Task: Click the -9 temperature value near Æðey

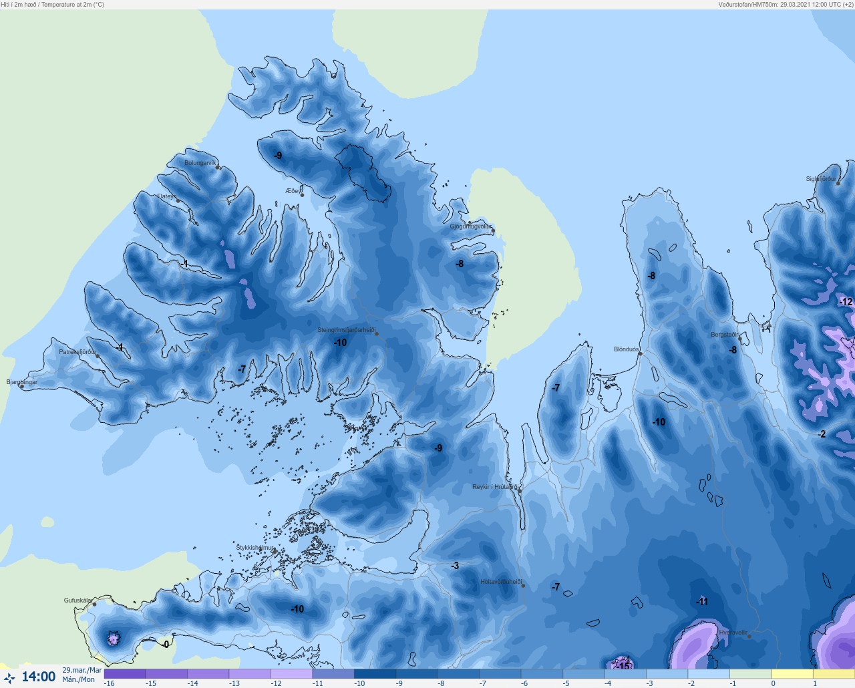Action: (278, 156)
